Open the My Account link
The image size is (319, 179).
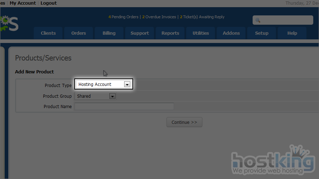[23, 3]
